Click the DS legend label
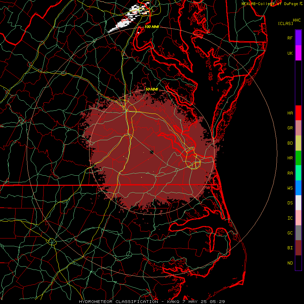The height and width of the screenshot is (304, 304). (x=290, y=203)
